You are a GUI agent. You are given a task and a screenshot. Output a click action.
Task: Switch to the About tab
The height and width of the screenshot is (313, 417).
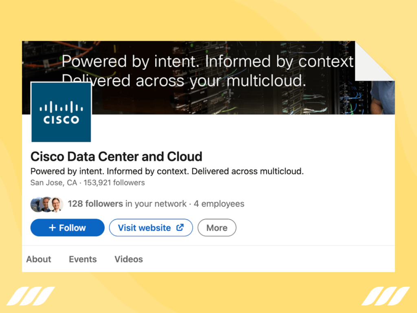click(x=38, y=259)
